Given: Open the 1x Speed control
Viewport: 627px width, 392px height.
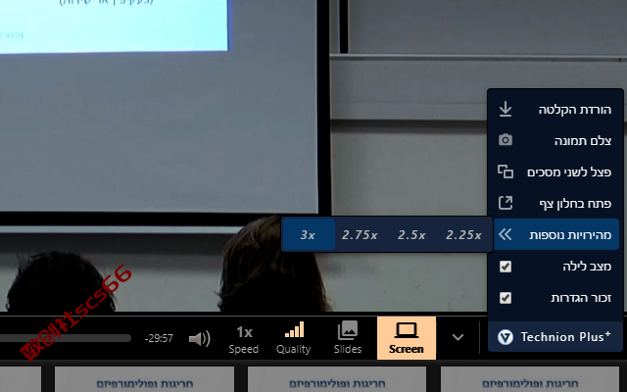Looking at the screenshot, I should point(244,338).
